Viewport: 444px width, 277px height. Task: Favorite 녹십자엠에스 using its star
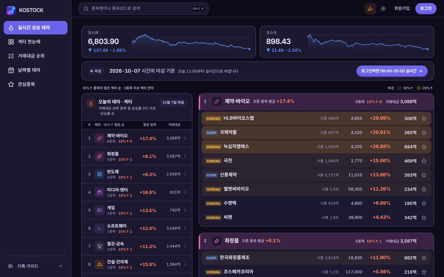424,147
